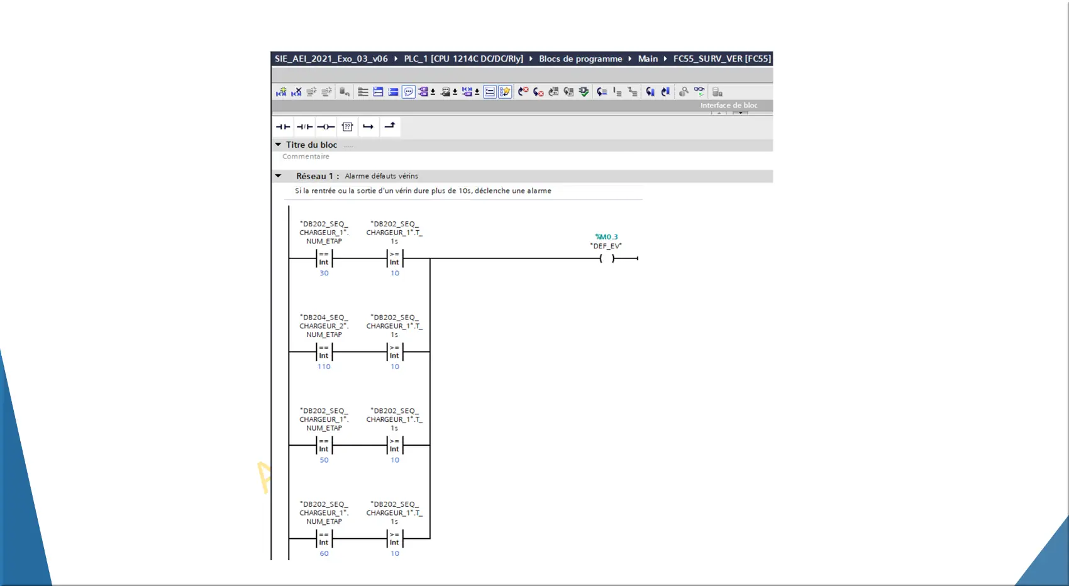Open a branch from favorites bar
The height and width of the screenshot is (586, 1069).
368,126
